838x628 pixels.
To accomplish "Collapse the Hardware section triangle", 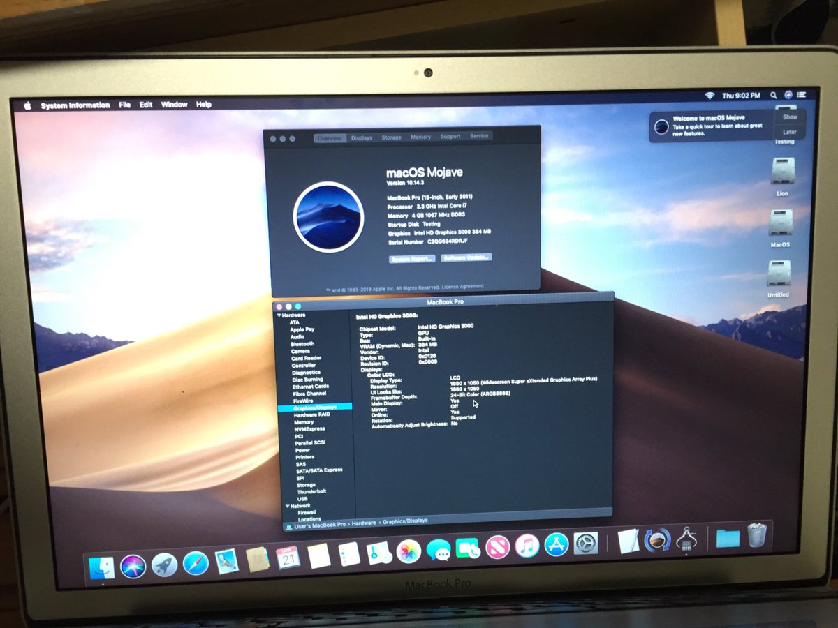I will [x=279, y=315].
